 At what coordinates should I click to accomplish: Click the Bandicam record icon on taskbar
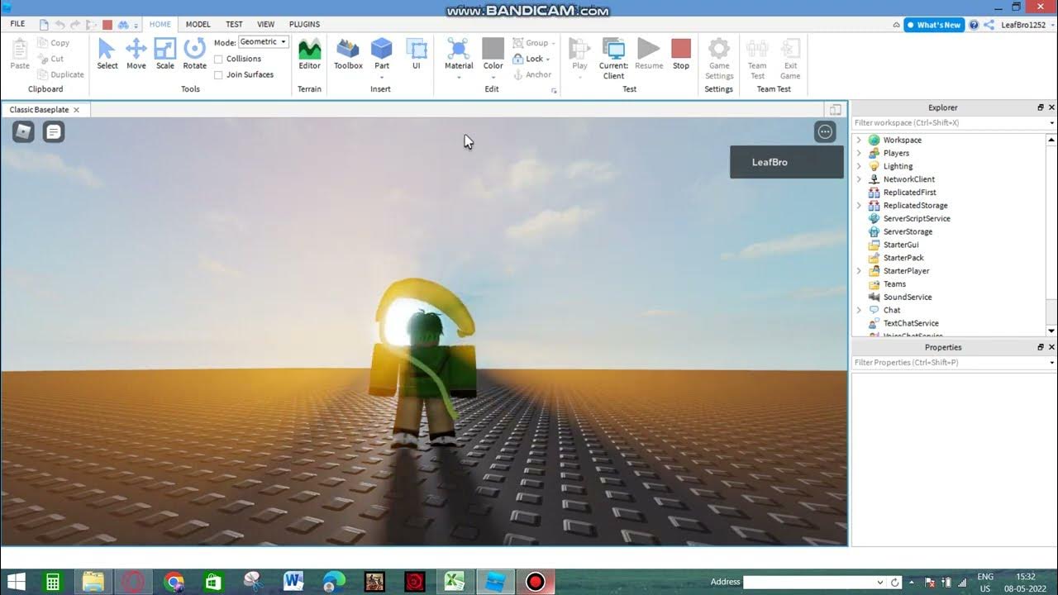(535, 582)
